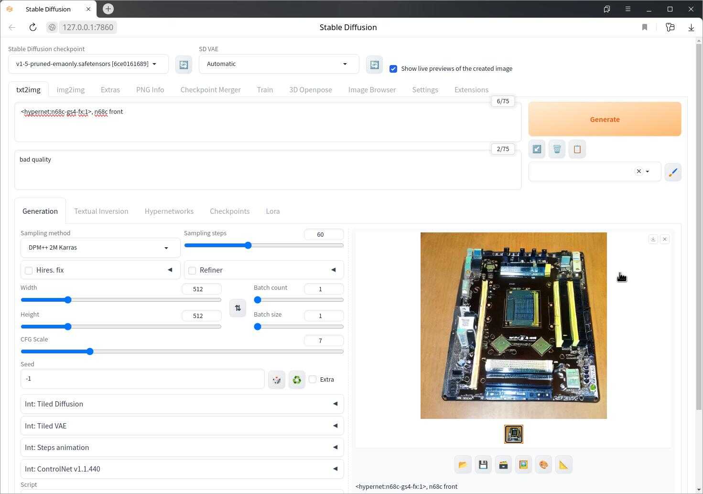Select the generated motherboard thumbnail
Image resolution: width=703 pixels, height=494 pixels.
[x=513, y=434]
